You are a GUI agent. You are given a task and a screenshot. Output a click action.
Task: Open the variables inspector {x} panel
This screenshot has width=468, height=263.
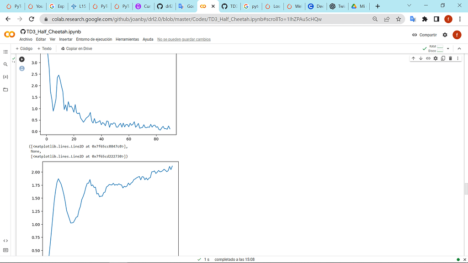[x=5, y=77]
